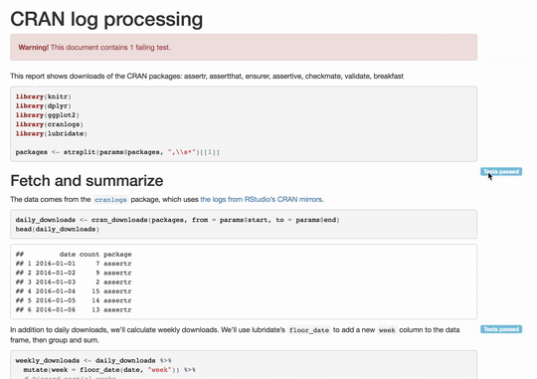Click the 2016-01-06 output row
537x379 pixels.
[x=74, y=309]
